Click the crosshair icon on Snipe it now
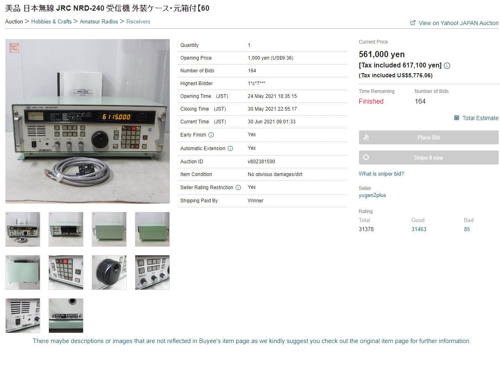The width and height of the screenshot is (500, 371). tap(366, 158)
